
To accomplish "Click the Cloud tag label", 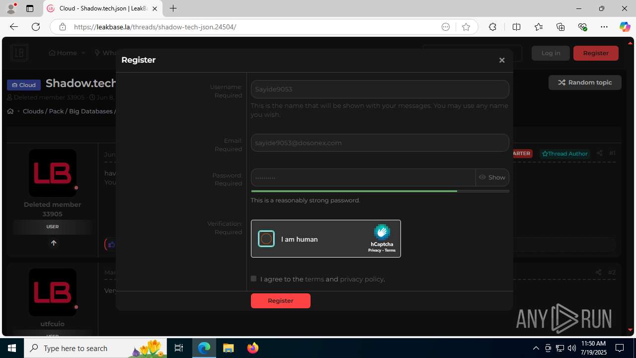I will 24,85.
